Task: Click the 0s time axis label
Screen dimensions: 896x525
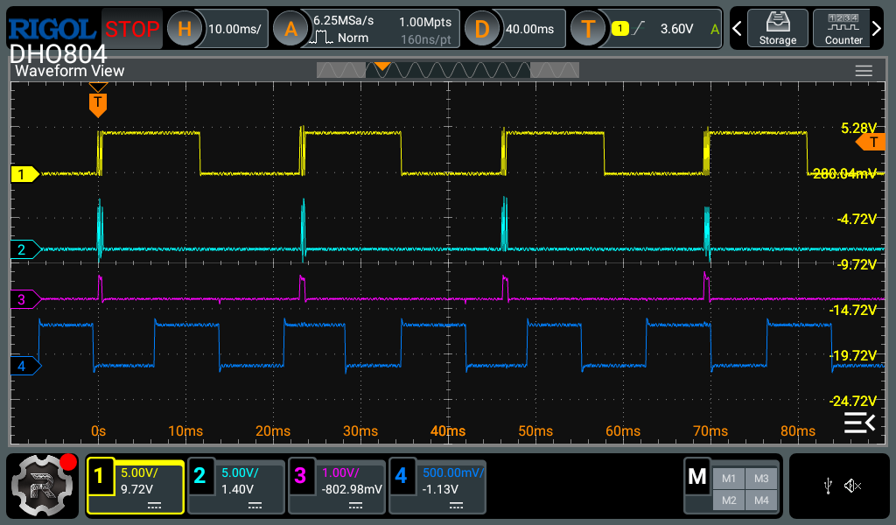Action: 98,431
